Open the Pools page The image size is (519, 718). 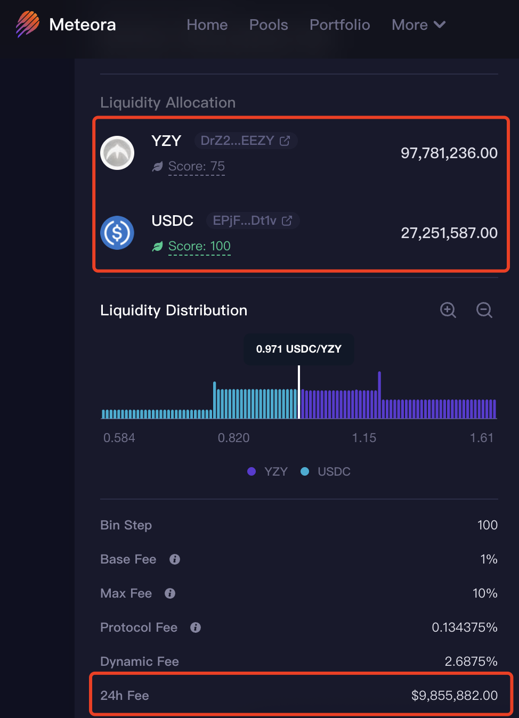click(x=269, y=25)
